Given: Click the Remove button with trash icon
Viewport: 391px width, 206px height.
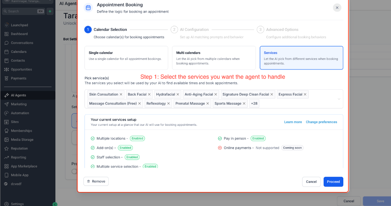Looking at the screenshot, I should coord(96,181).
